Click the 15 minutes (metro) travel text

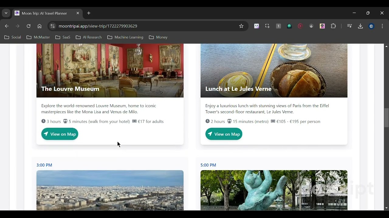[x=248, y=121]
